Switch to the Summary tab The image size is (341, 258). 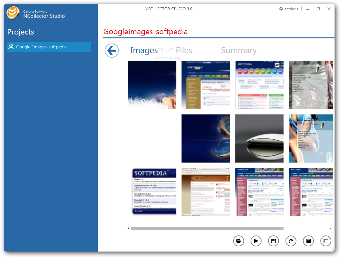[239, 51]
